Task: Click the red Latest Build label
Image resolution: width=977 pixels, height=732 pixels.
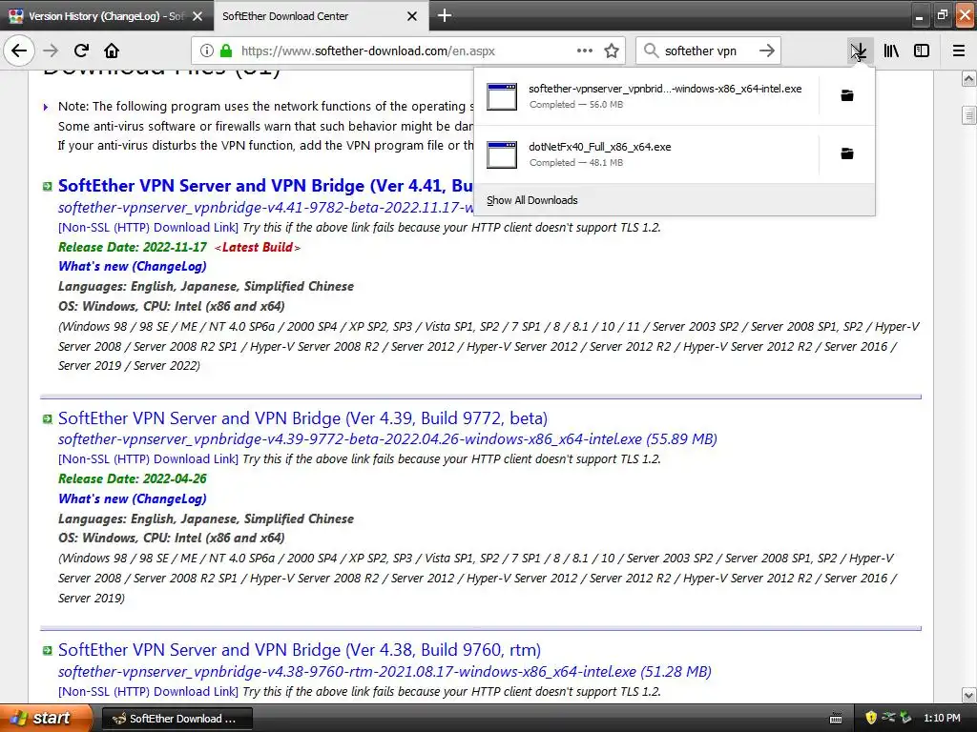Action: [x=258, y=247]
